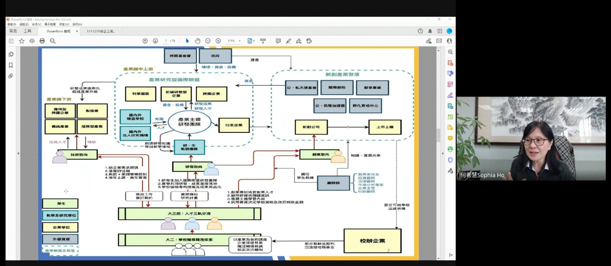The width and height of the screenshot is (611, 266).
Task: Click the print icon in the toolbar
Action: point(42,41)
